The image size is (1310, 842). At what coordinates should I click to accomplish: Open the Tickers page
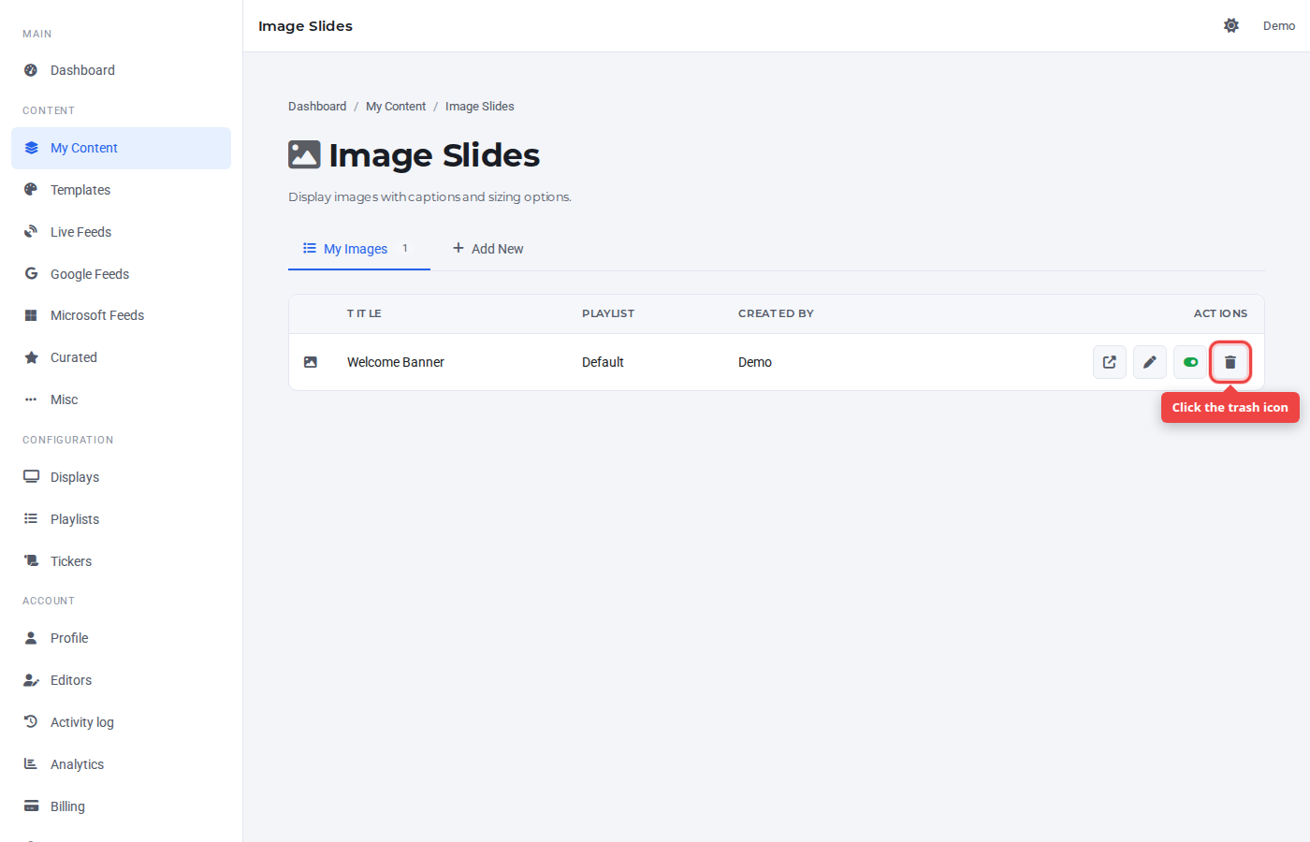coord(122,561)
